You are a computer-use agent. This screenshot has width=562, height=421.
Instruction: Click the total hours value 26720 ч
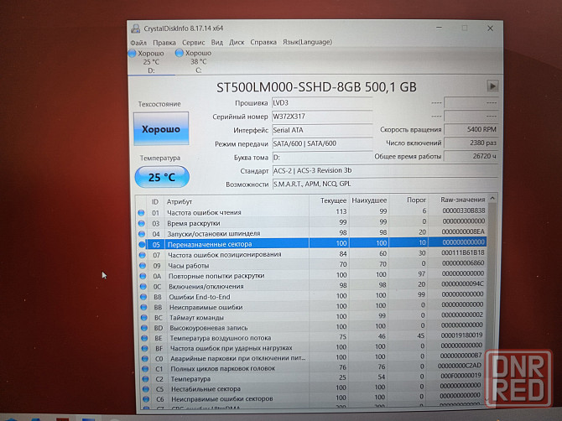(x=471, y=156)
